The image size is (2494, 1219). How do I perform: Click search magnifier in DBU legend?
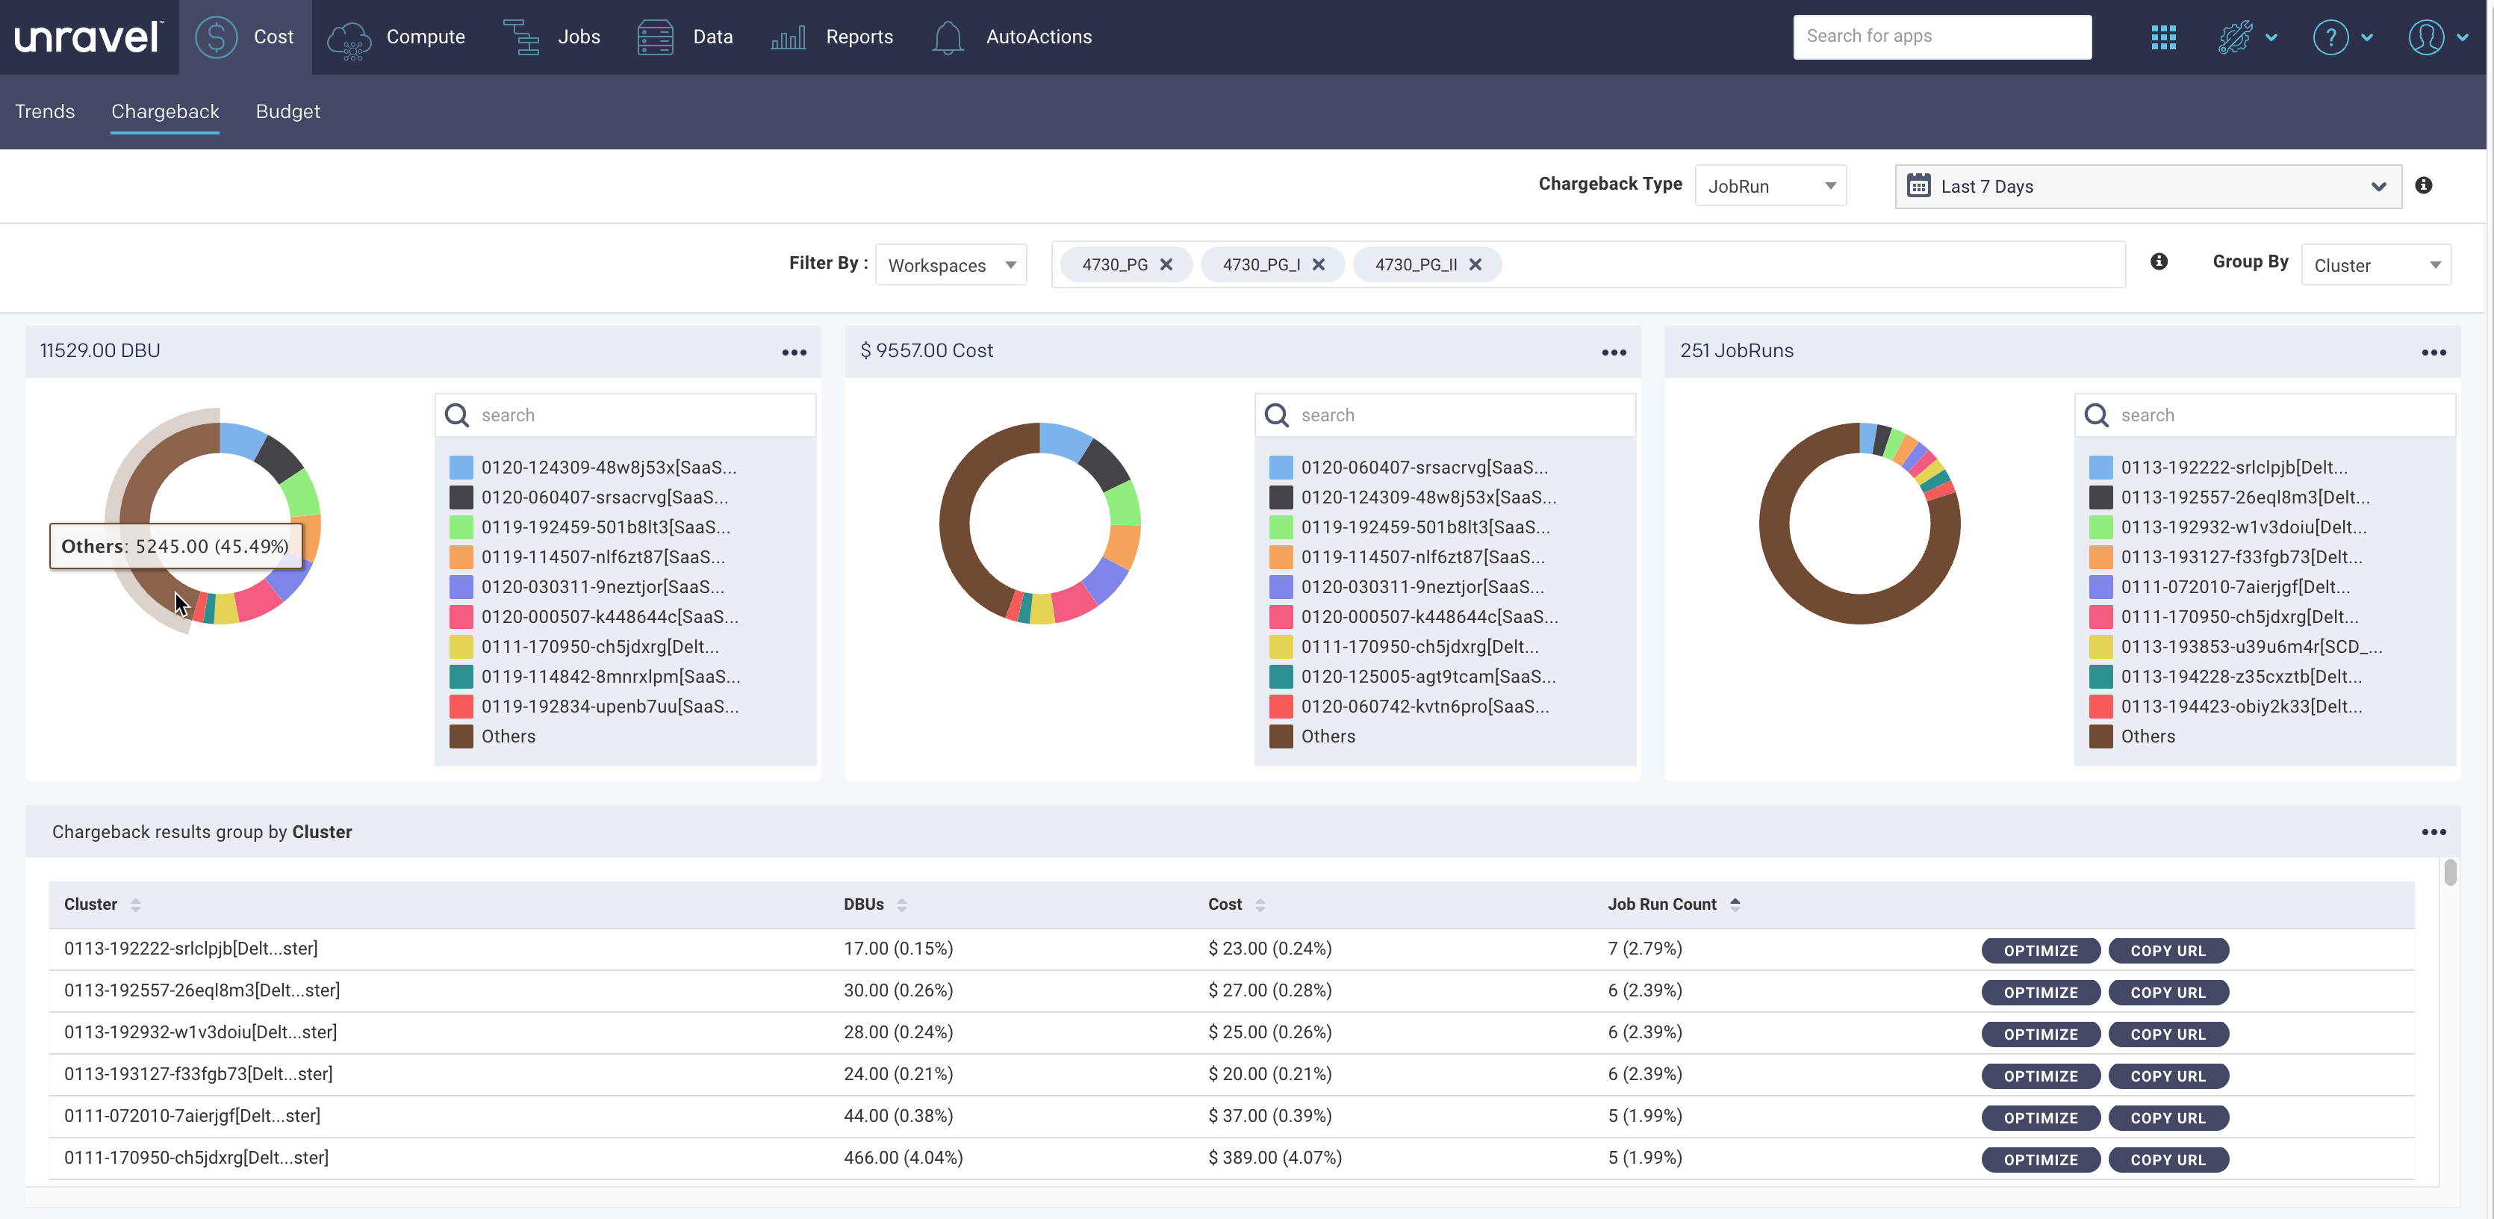457,415
